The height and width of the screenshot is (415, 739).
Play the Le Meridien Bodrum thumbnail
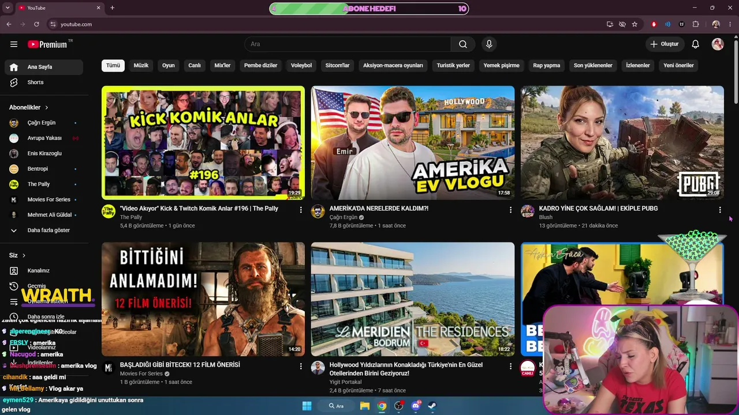click(413, 299)
